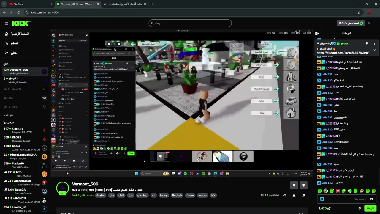
Task: Open Mvp71 channel in sidebar
Action: click(x=25, y=80)
